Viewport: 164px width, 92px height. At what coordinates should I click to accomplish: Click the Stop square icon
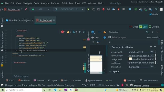[x=124, y=9]
